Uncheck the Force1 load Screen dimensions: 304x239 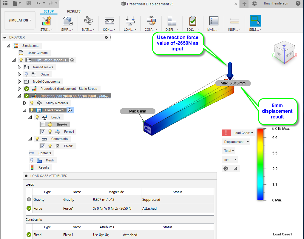tap(43, 131)
